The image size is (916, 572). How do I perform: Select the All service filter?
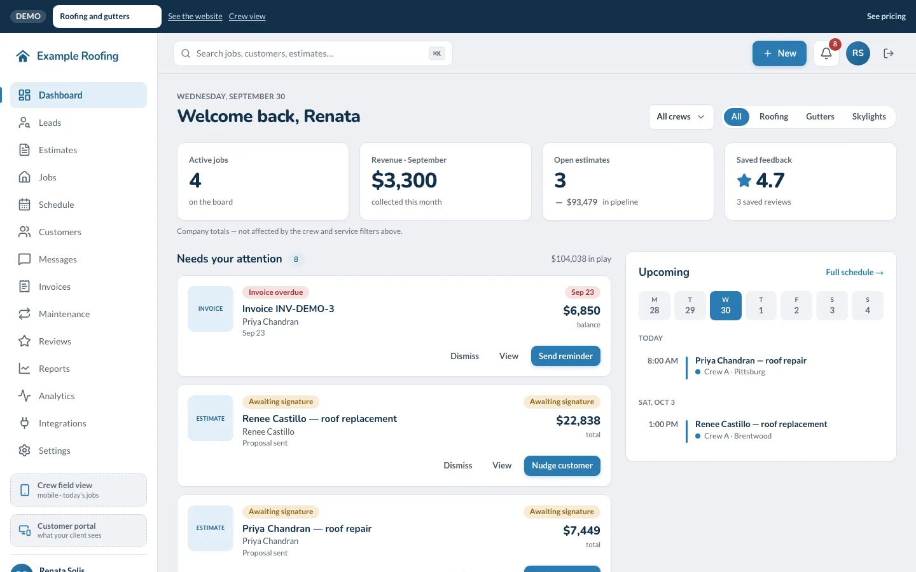(737, 117)
